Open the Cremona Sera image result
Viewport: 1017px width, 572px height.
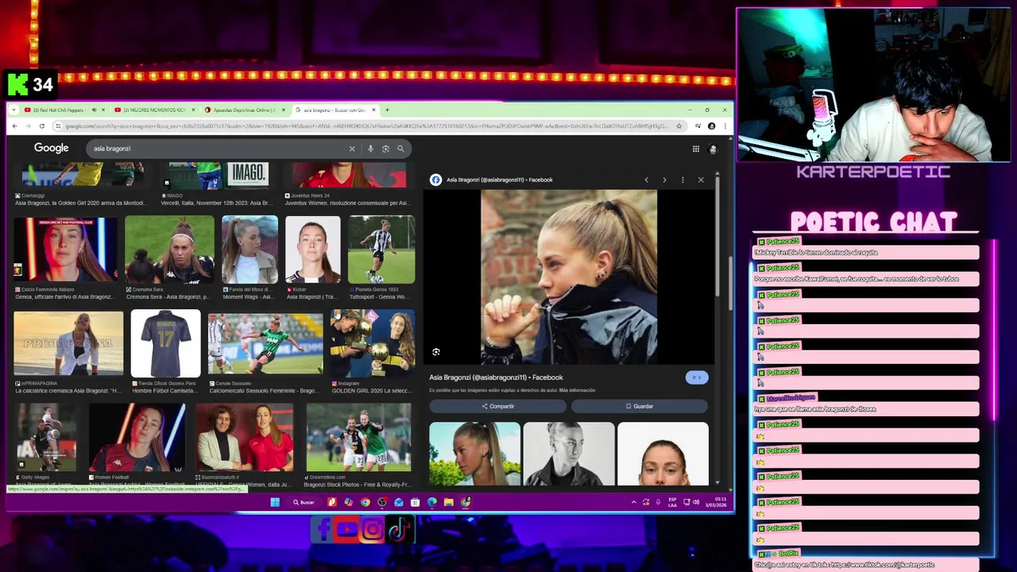pyautogui.click(x=169, y=251)
